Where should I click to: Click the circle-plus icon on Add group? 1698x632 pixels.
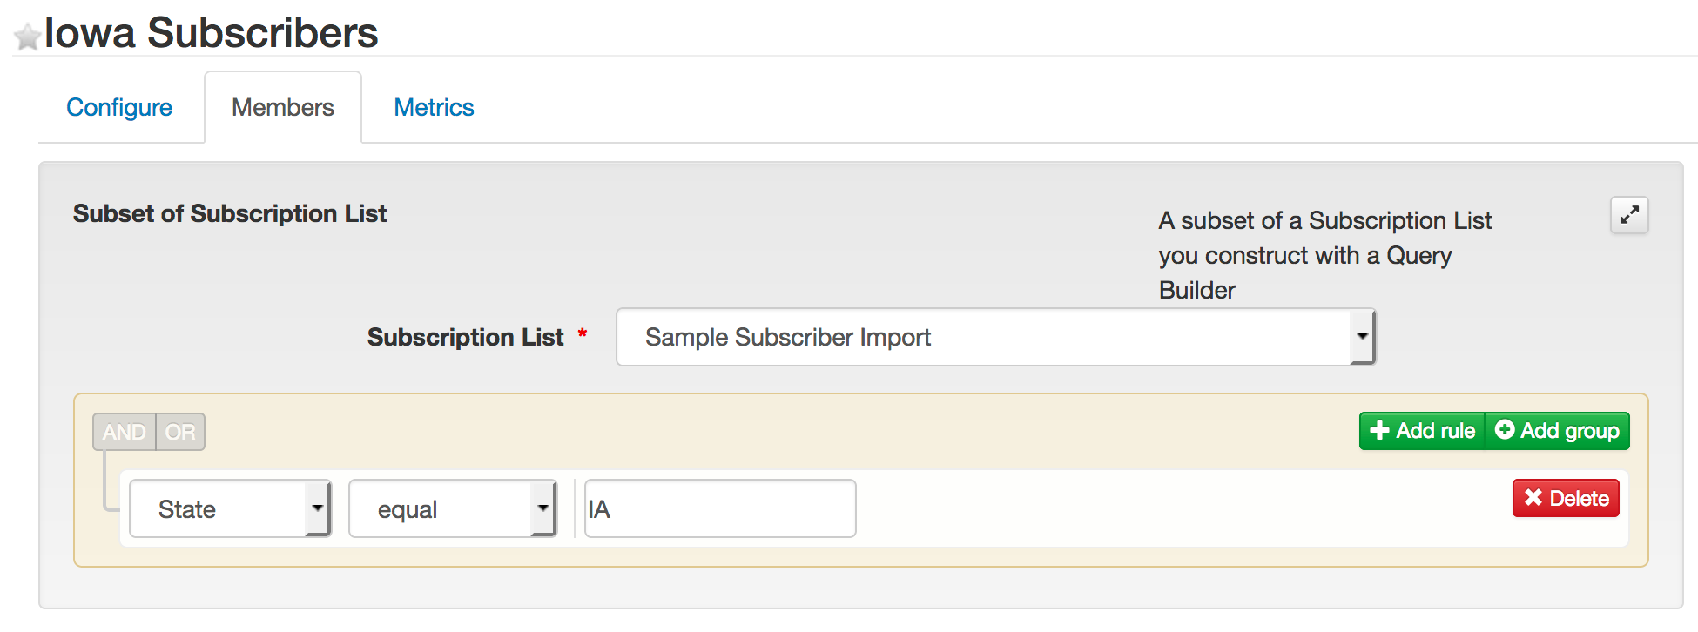(x=1505, y=430)
